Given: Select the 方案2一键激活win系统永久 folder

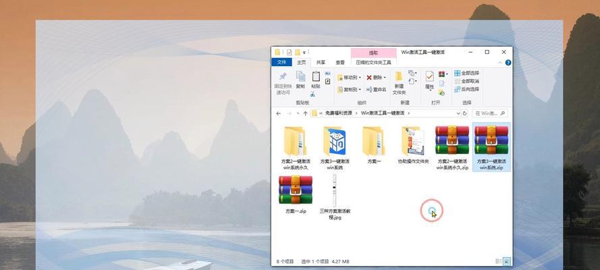Looking at the screenshot, I should (x=296, y=148).
